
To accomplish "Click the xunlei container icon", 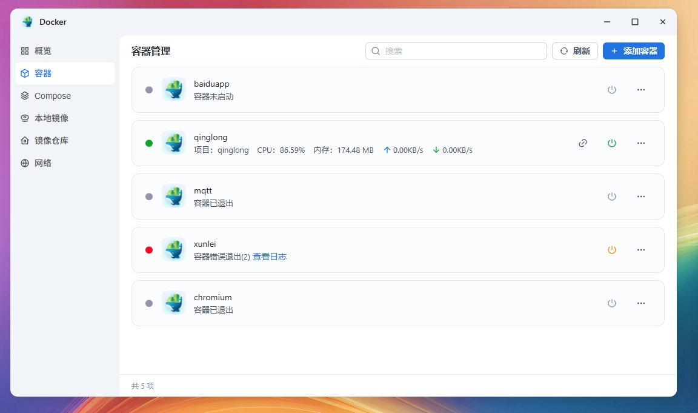I will click(x=174, y=249).
